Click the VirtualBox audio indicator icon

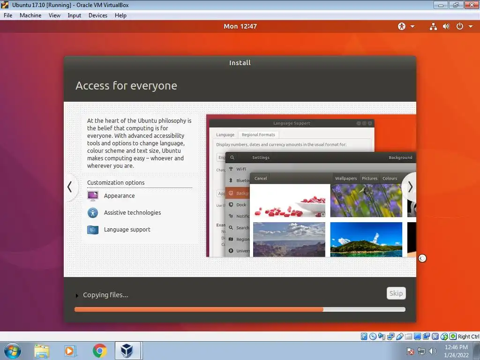pos(382,337)
